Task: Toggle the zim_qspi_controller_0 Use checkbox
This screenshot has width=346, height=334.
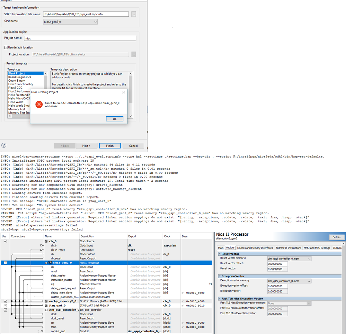Action: (5, 310)
